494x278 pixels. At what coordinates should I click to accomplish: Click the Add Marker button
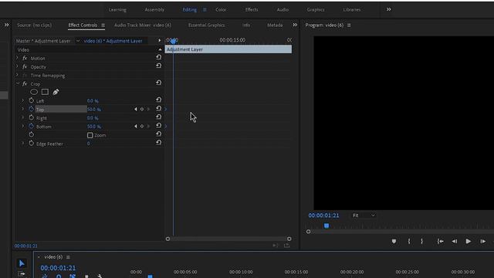pyautogui.click(x=394, y=242)
